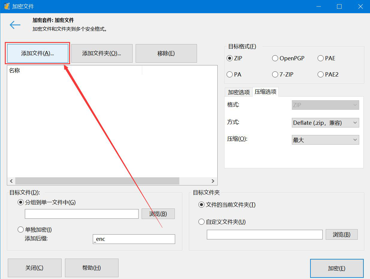Switch to 压缩选项 tab
The image size is (370, 279).
[x=266, y=92]
